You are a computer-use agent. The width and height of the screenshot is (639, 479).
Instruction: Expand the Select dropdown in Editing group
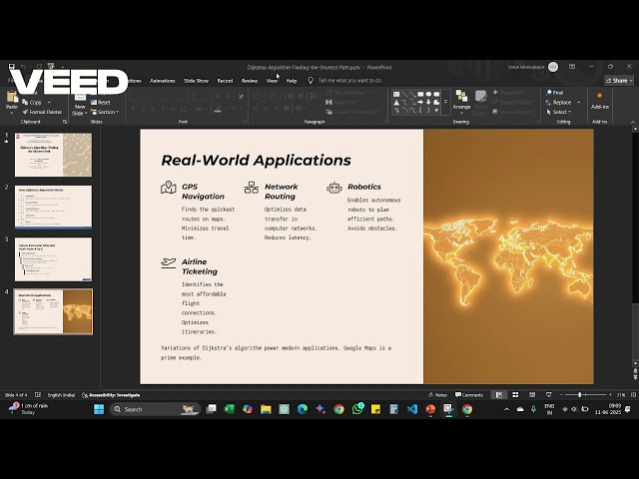tap(560, 112)
